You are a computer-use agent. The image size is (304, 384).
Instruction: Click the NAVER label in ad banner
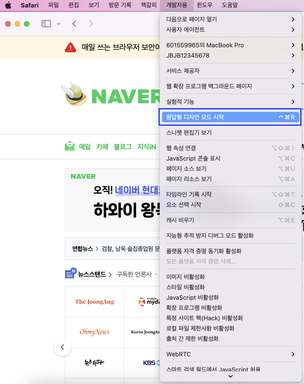point(83,176)
